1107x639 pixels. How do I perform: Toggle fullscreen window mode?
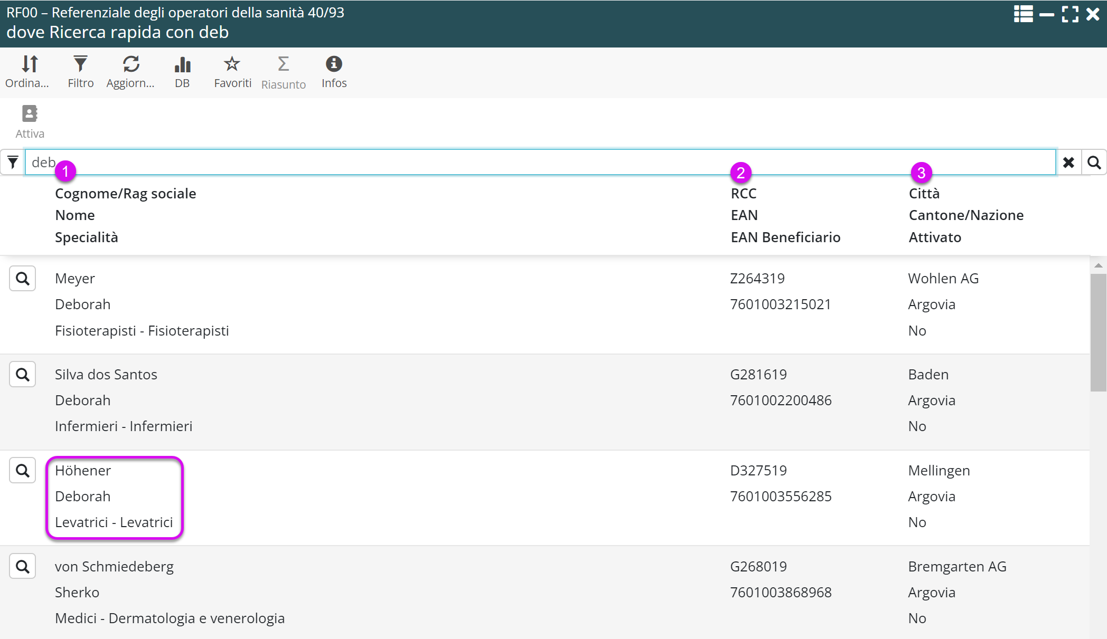(x=1070, y=14)
